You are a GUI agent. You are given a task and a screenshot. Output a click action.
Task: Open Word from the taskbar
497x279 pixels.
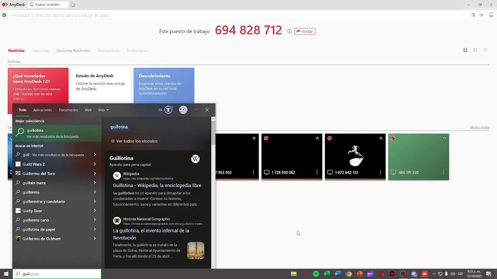tap(338, 274)
